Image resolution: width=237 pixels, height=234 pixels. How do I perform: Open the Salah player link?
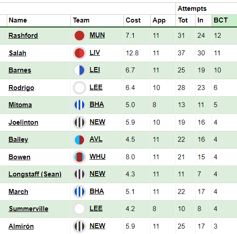tap(18, 53)
